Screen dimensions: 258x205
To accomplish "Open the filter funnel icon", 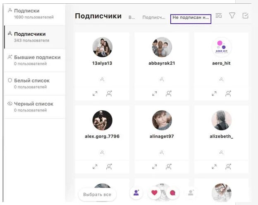I will coord(232,15).
